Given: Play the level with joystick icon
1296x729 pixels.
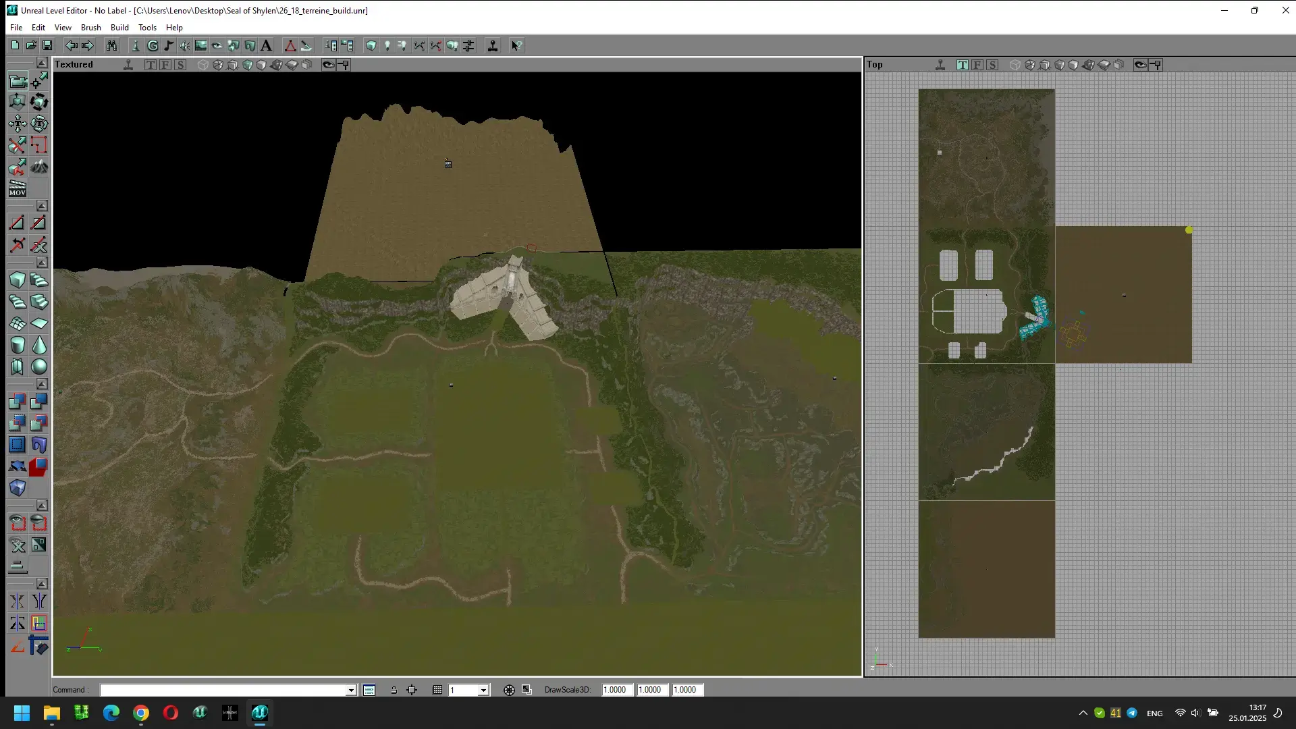Looking at the screenshot, I should click(493, 45).
